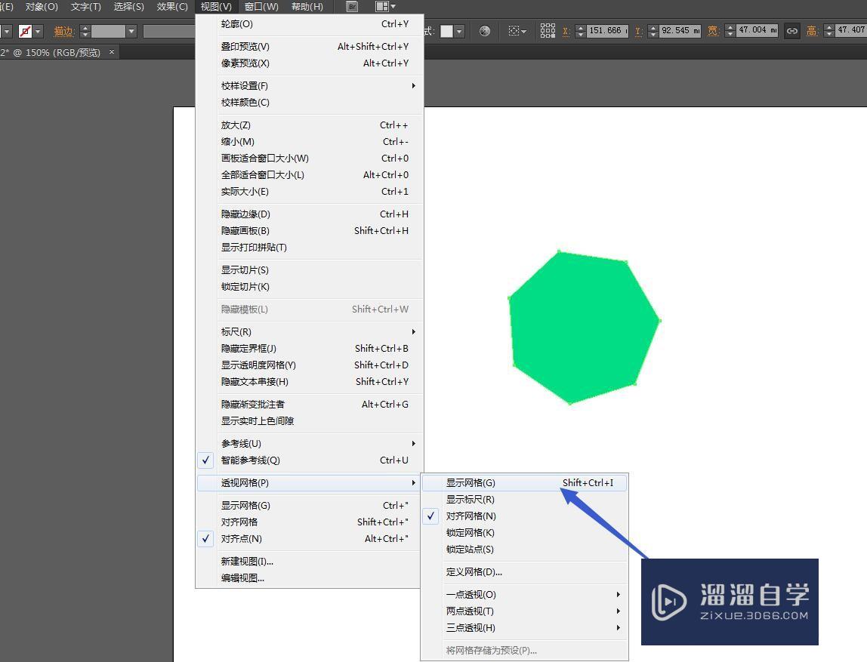The height and width of the screenshot is (662, 867).
Task: Choose 隐藏画板(B) hide artboards
Action: coord(310,230)
